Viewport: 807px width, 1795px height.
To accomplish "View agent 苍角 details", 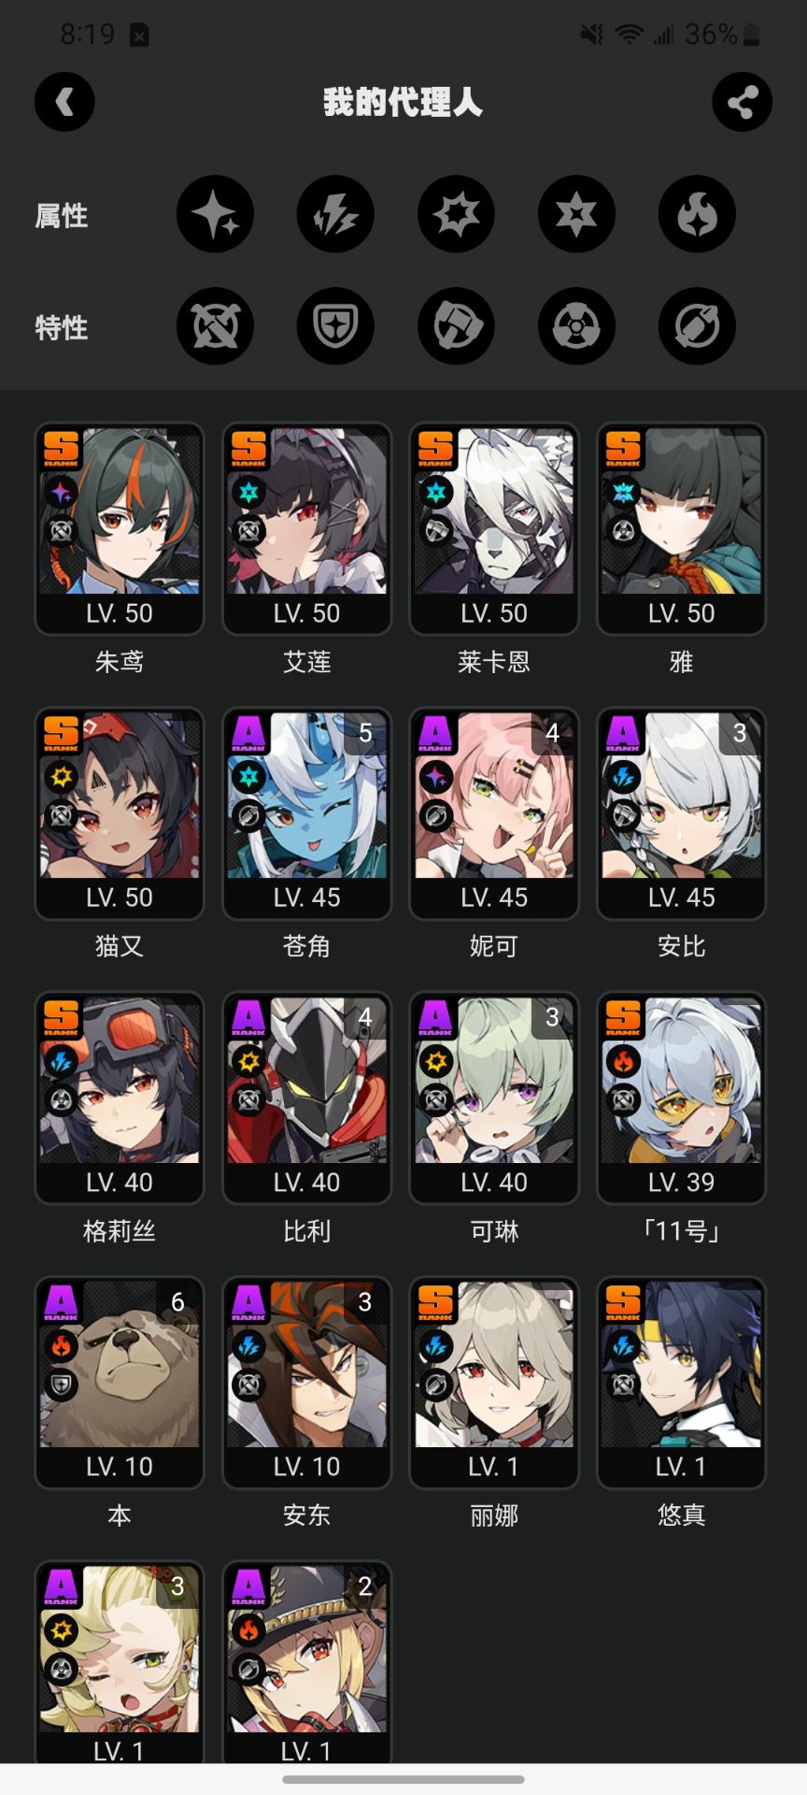I will [x=306, y=813].
